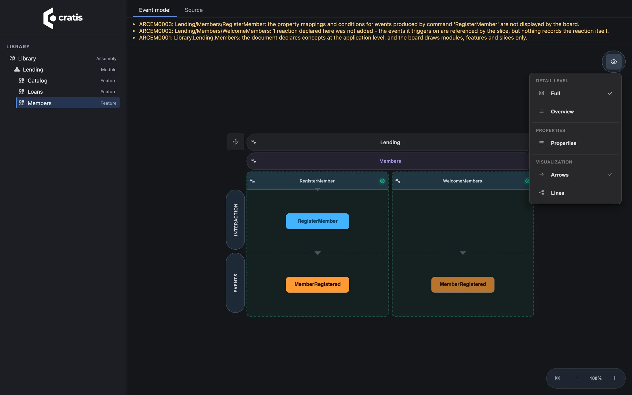Switch to the Source tab
632x395 pixels.
pos(194,10)
